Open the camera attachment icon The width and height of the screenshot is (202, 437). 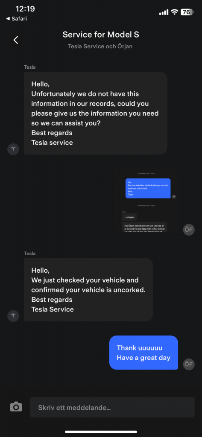coord(16,407)
